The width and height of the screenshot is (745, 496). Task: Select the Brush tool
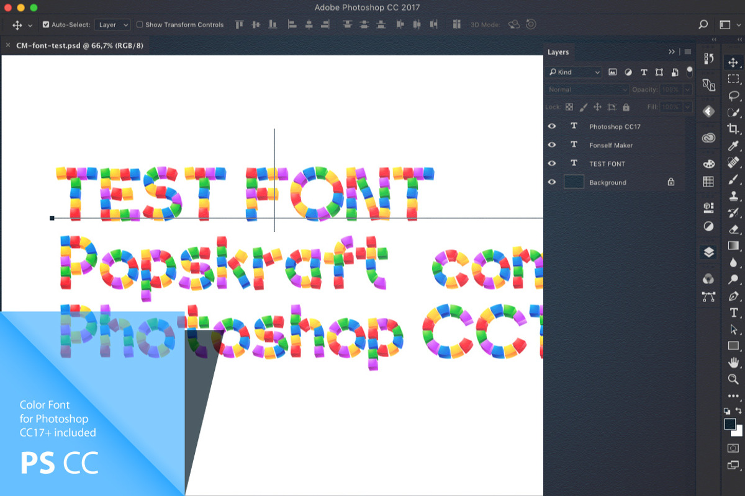click(x=733, y=179)
